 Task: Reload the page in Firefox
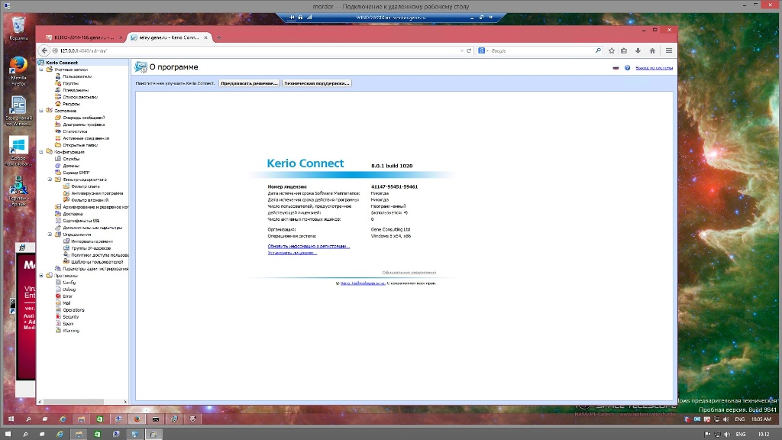469,50
